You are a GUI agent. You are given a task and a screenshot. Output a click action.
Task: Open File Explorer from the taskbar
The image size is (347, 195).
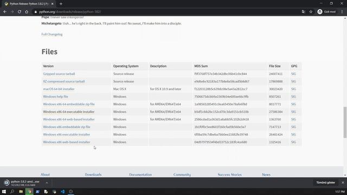[x=21, y=191]
